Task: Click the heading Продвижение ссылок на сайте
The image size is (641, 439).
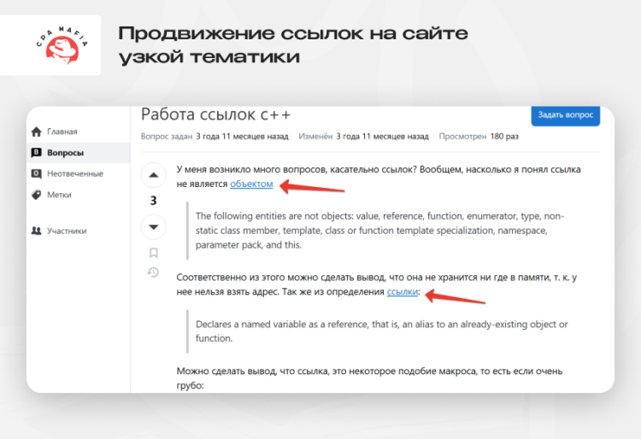Action: [292, 45]
